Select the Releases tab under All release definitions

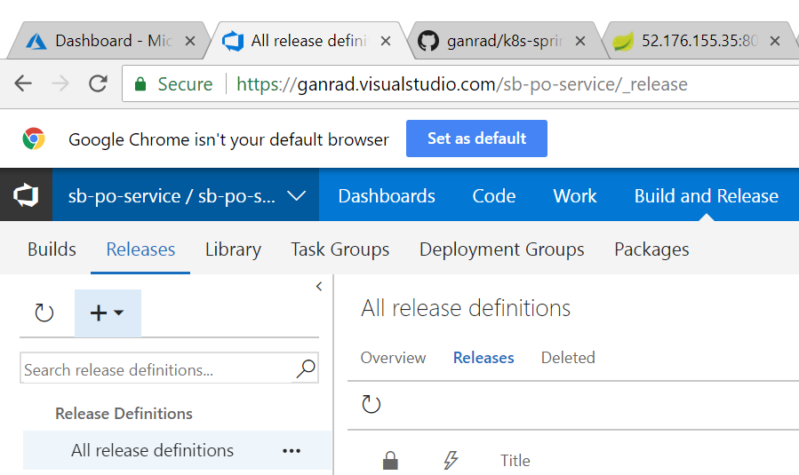[483, 358]
